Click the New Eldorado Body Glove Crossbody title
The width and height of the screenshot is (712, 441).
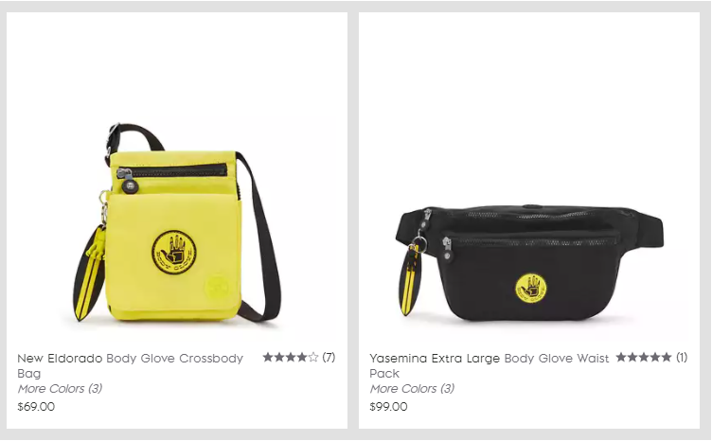131,365
